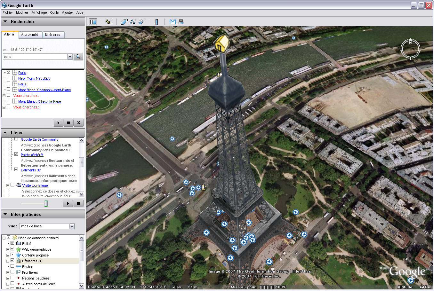Open the Vue dropdown Infos de base
This screenshot has width=434, height=291.
coord(47,226)
